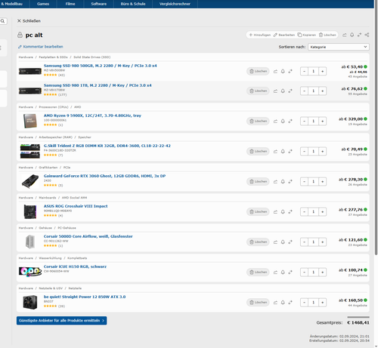The height and width of the screenshot is (348, 378).
Task: Click the Schließen close button
Action: 29,21
